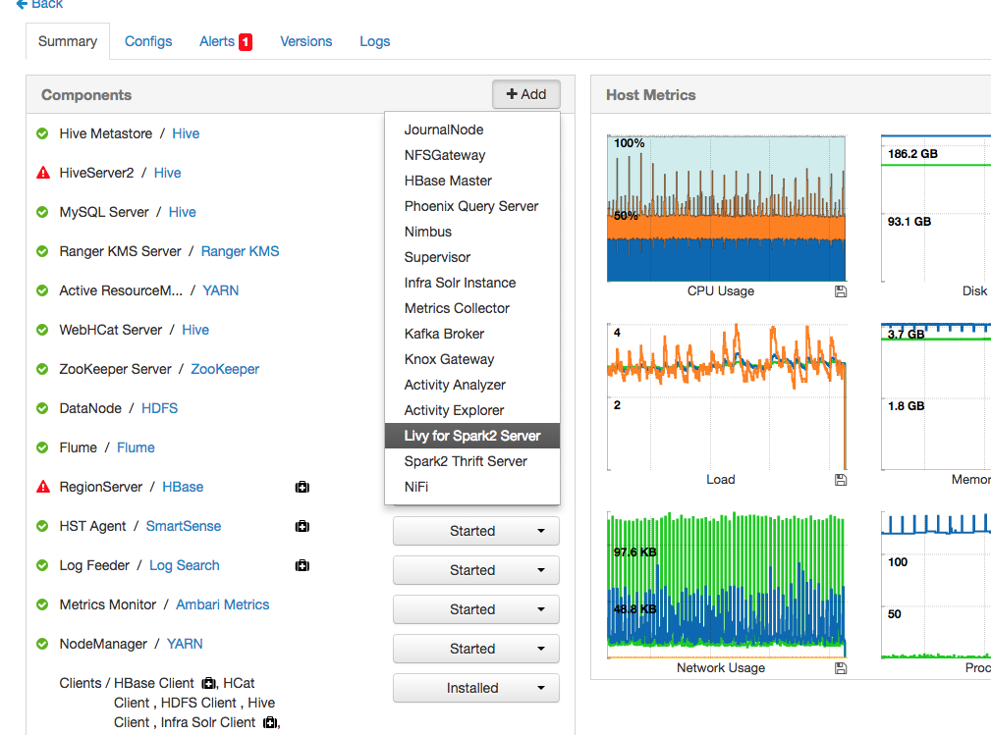This screenshot has height=735, width=991.
Task: Open the Installed state dropdown
Action: click(475, 688)
